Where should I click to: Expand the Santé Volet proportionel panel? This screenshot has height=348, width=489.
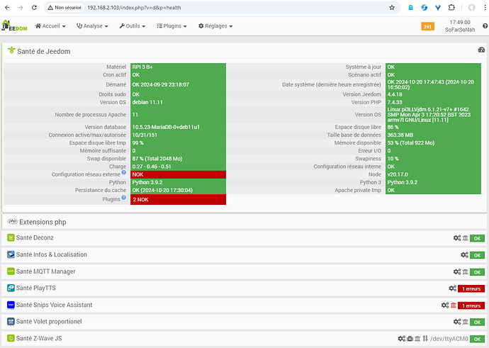click(244, 322)
